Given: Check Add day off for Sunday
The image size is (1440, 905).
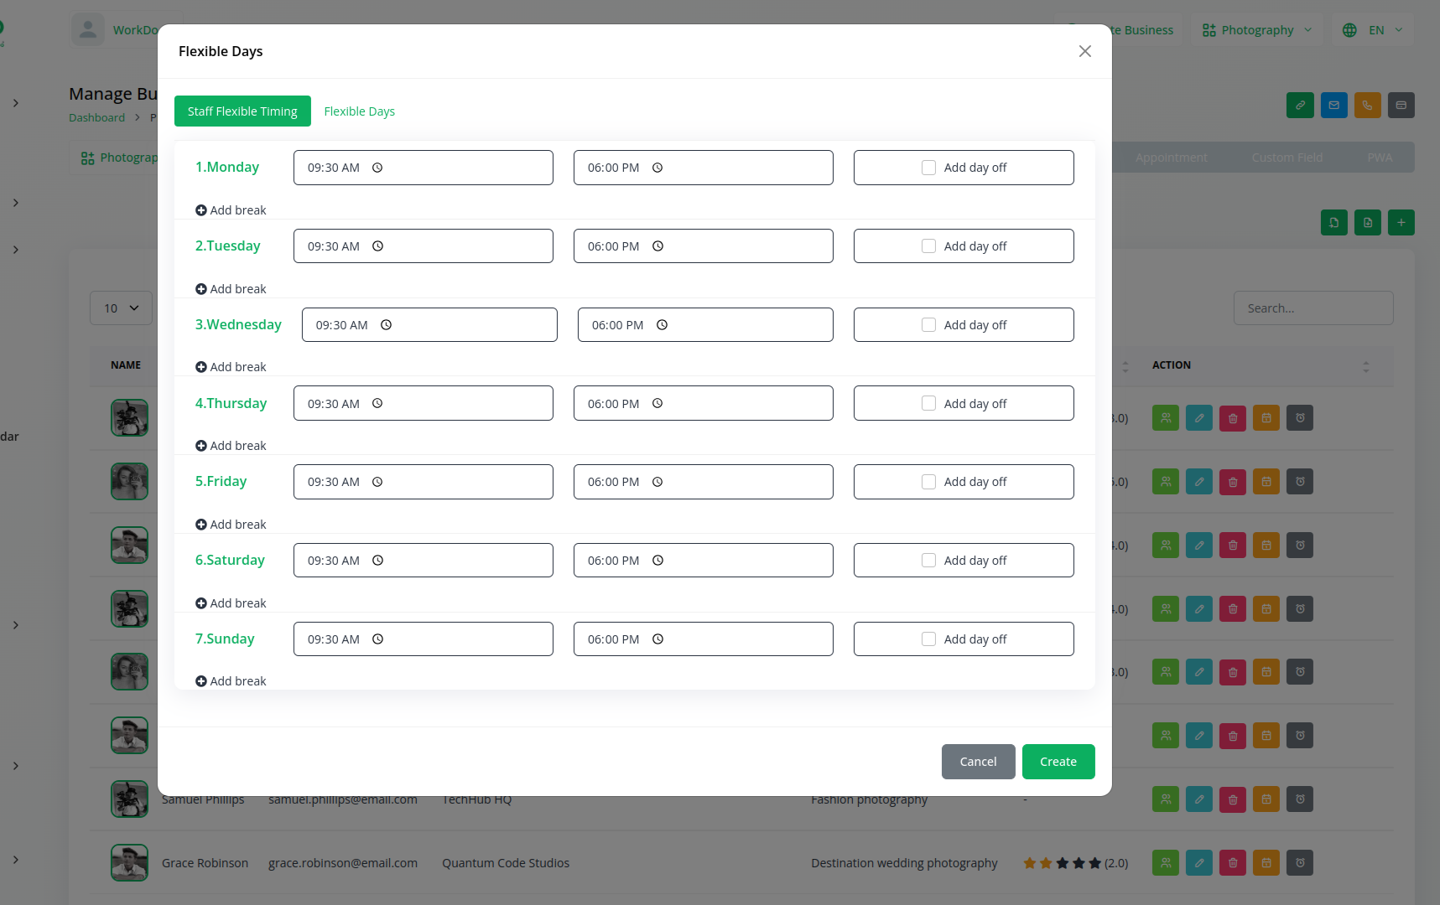Looking at the screenshot, I should pyautogui.click(x=928, y=639).
